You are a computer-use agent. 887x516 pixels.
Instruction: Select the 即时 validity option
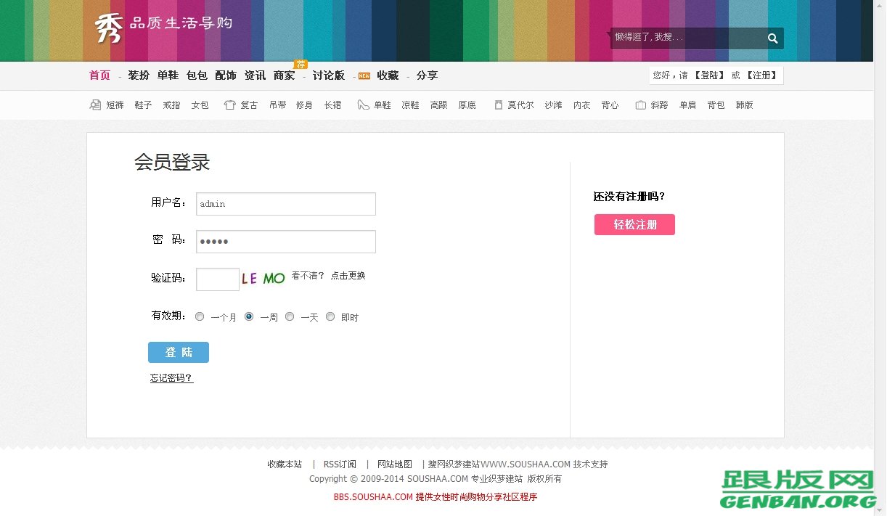[x=330, y=316]
